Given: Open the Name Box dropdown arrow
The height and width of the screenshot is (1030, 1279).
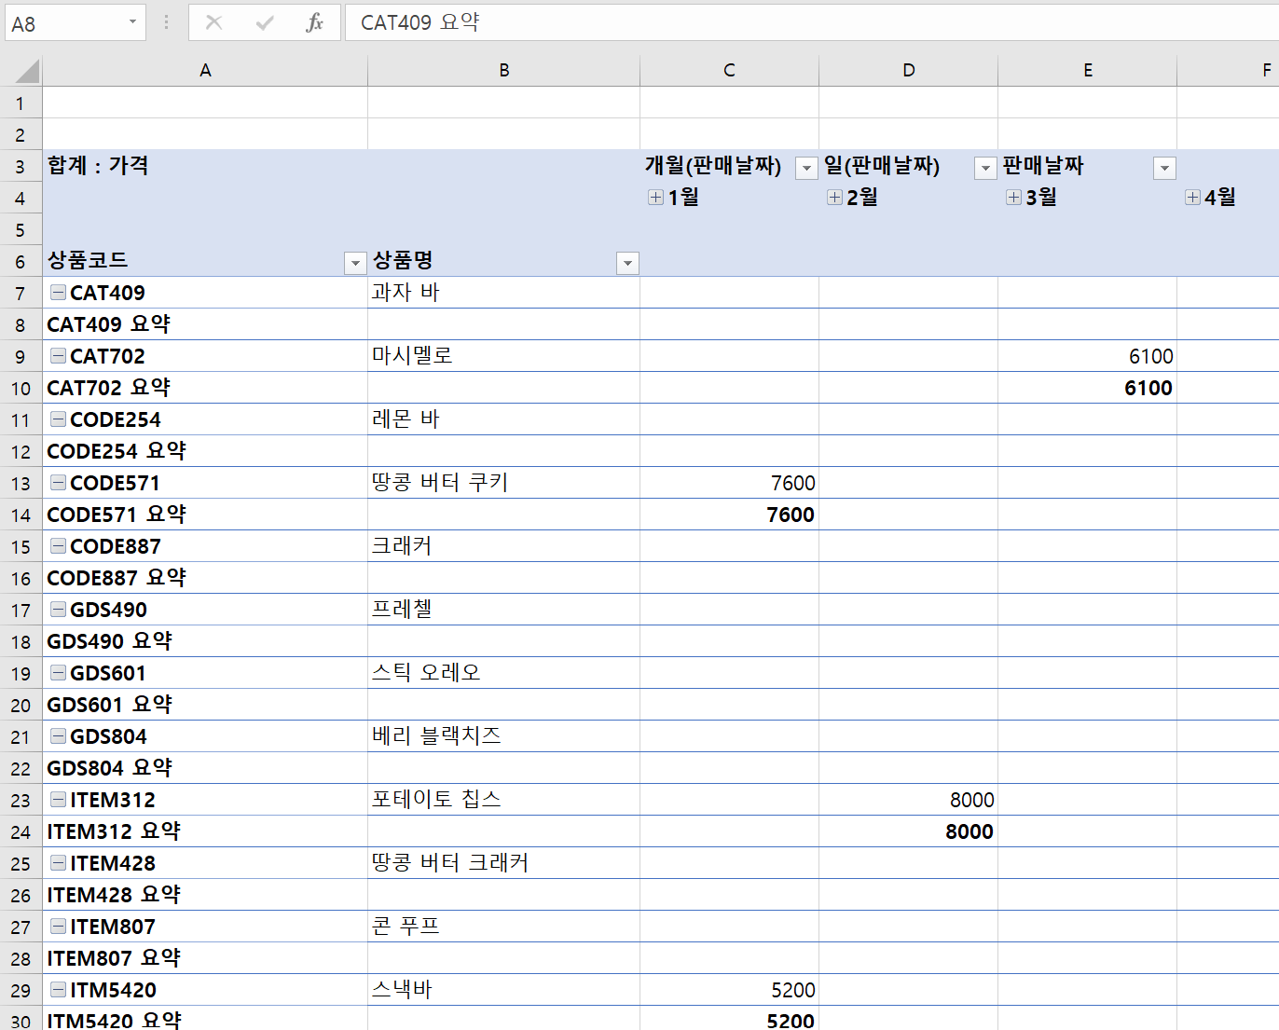Looking at the screenshot, I should (132, 22).
